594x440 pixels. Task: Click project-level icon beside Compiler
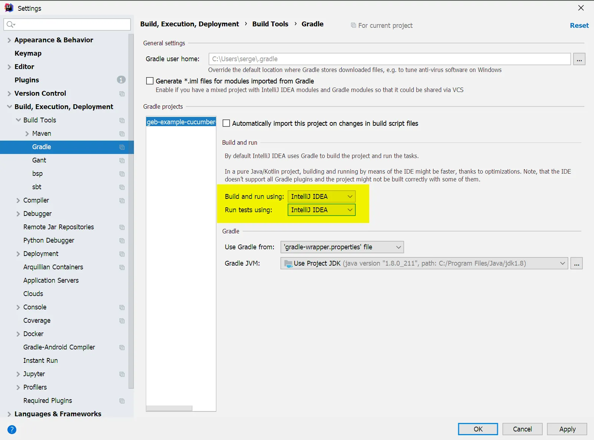coord(122,200)
